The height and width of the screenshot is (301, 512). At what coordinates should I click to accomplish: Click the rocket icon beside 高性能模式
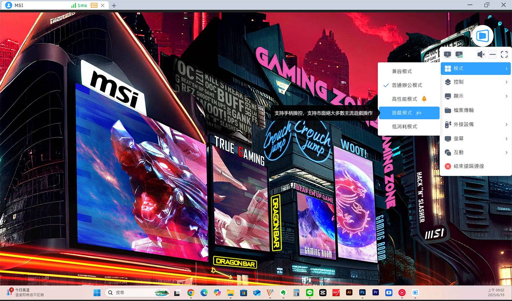click(x=424, y=99)
